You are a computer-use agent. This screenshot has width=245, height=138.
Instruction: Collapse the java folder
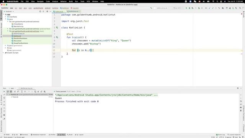tap(6, 19)
